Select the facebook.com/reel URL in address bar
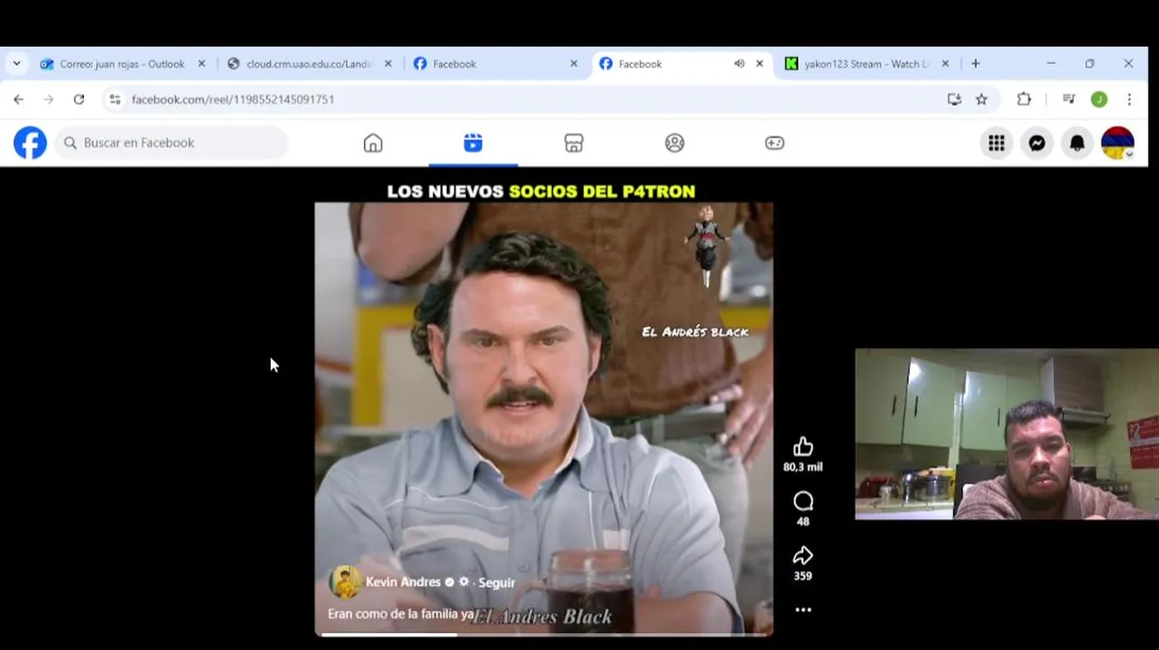 (x=233, y=99)
